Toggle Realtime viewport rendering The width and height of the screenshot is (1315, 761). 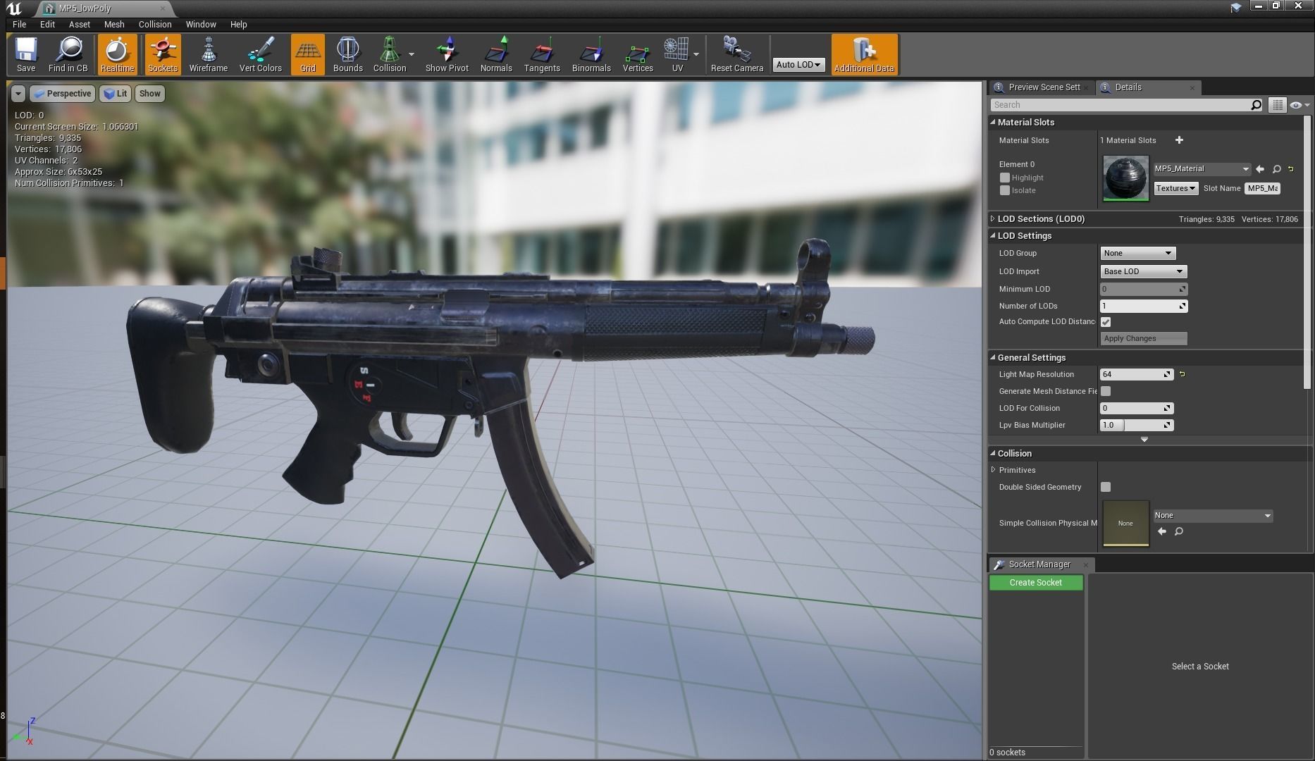coord(117,54)
